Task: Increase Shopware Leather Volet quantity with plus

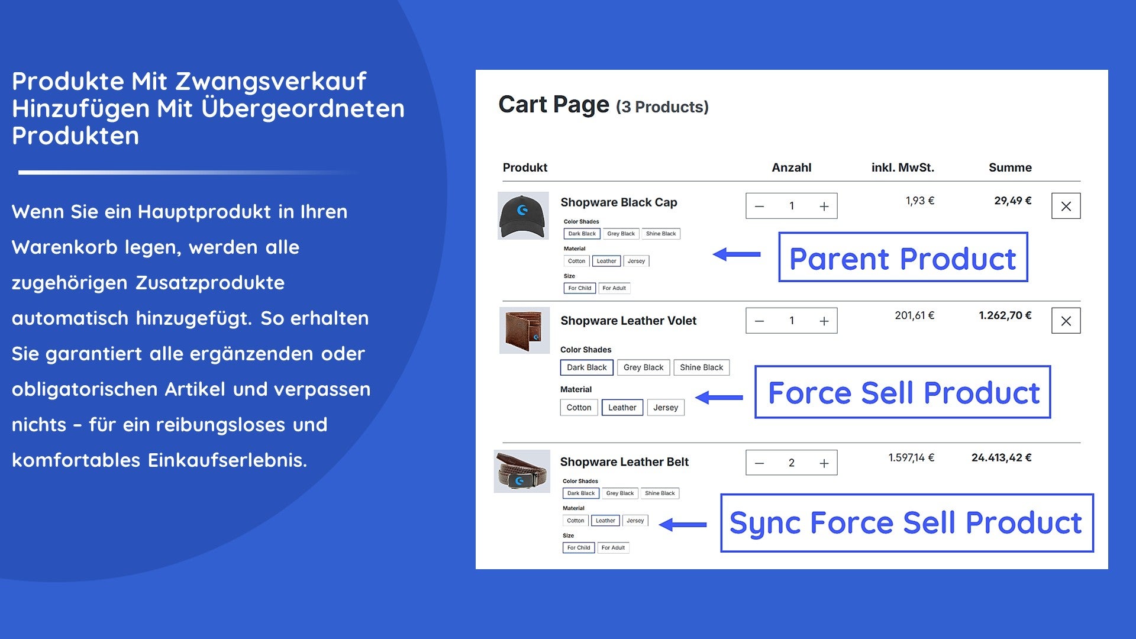Action: coord(824,321)
